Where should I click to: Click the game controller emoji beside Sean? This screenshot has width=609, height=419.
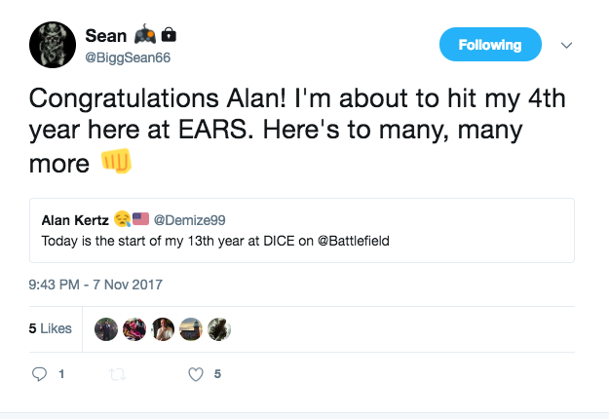pos(144,36)
